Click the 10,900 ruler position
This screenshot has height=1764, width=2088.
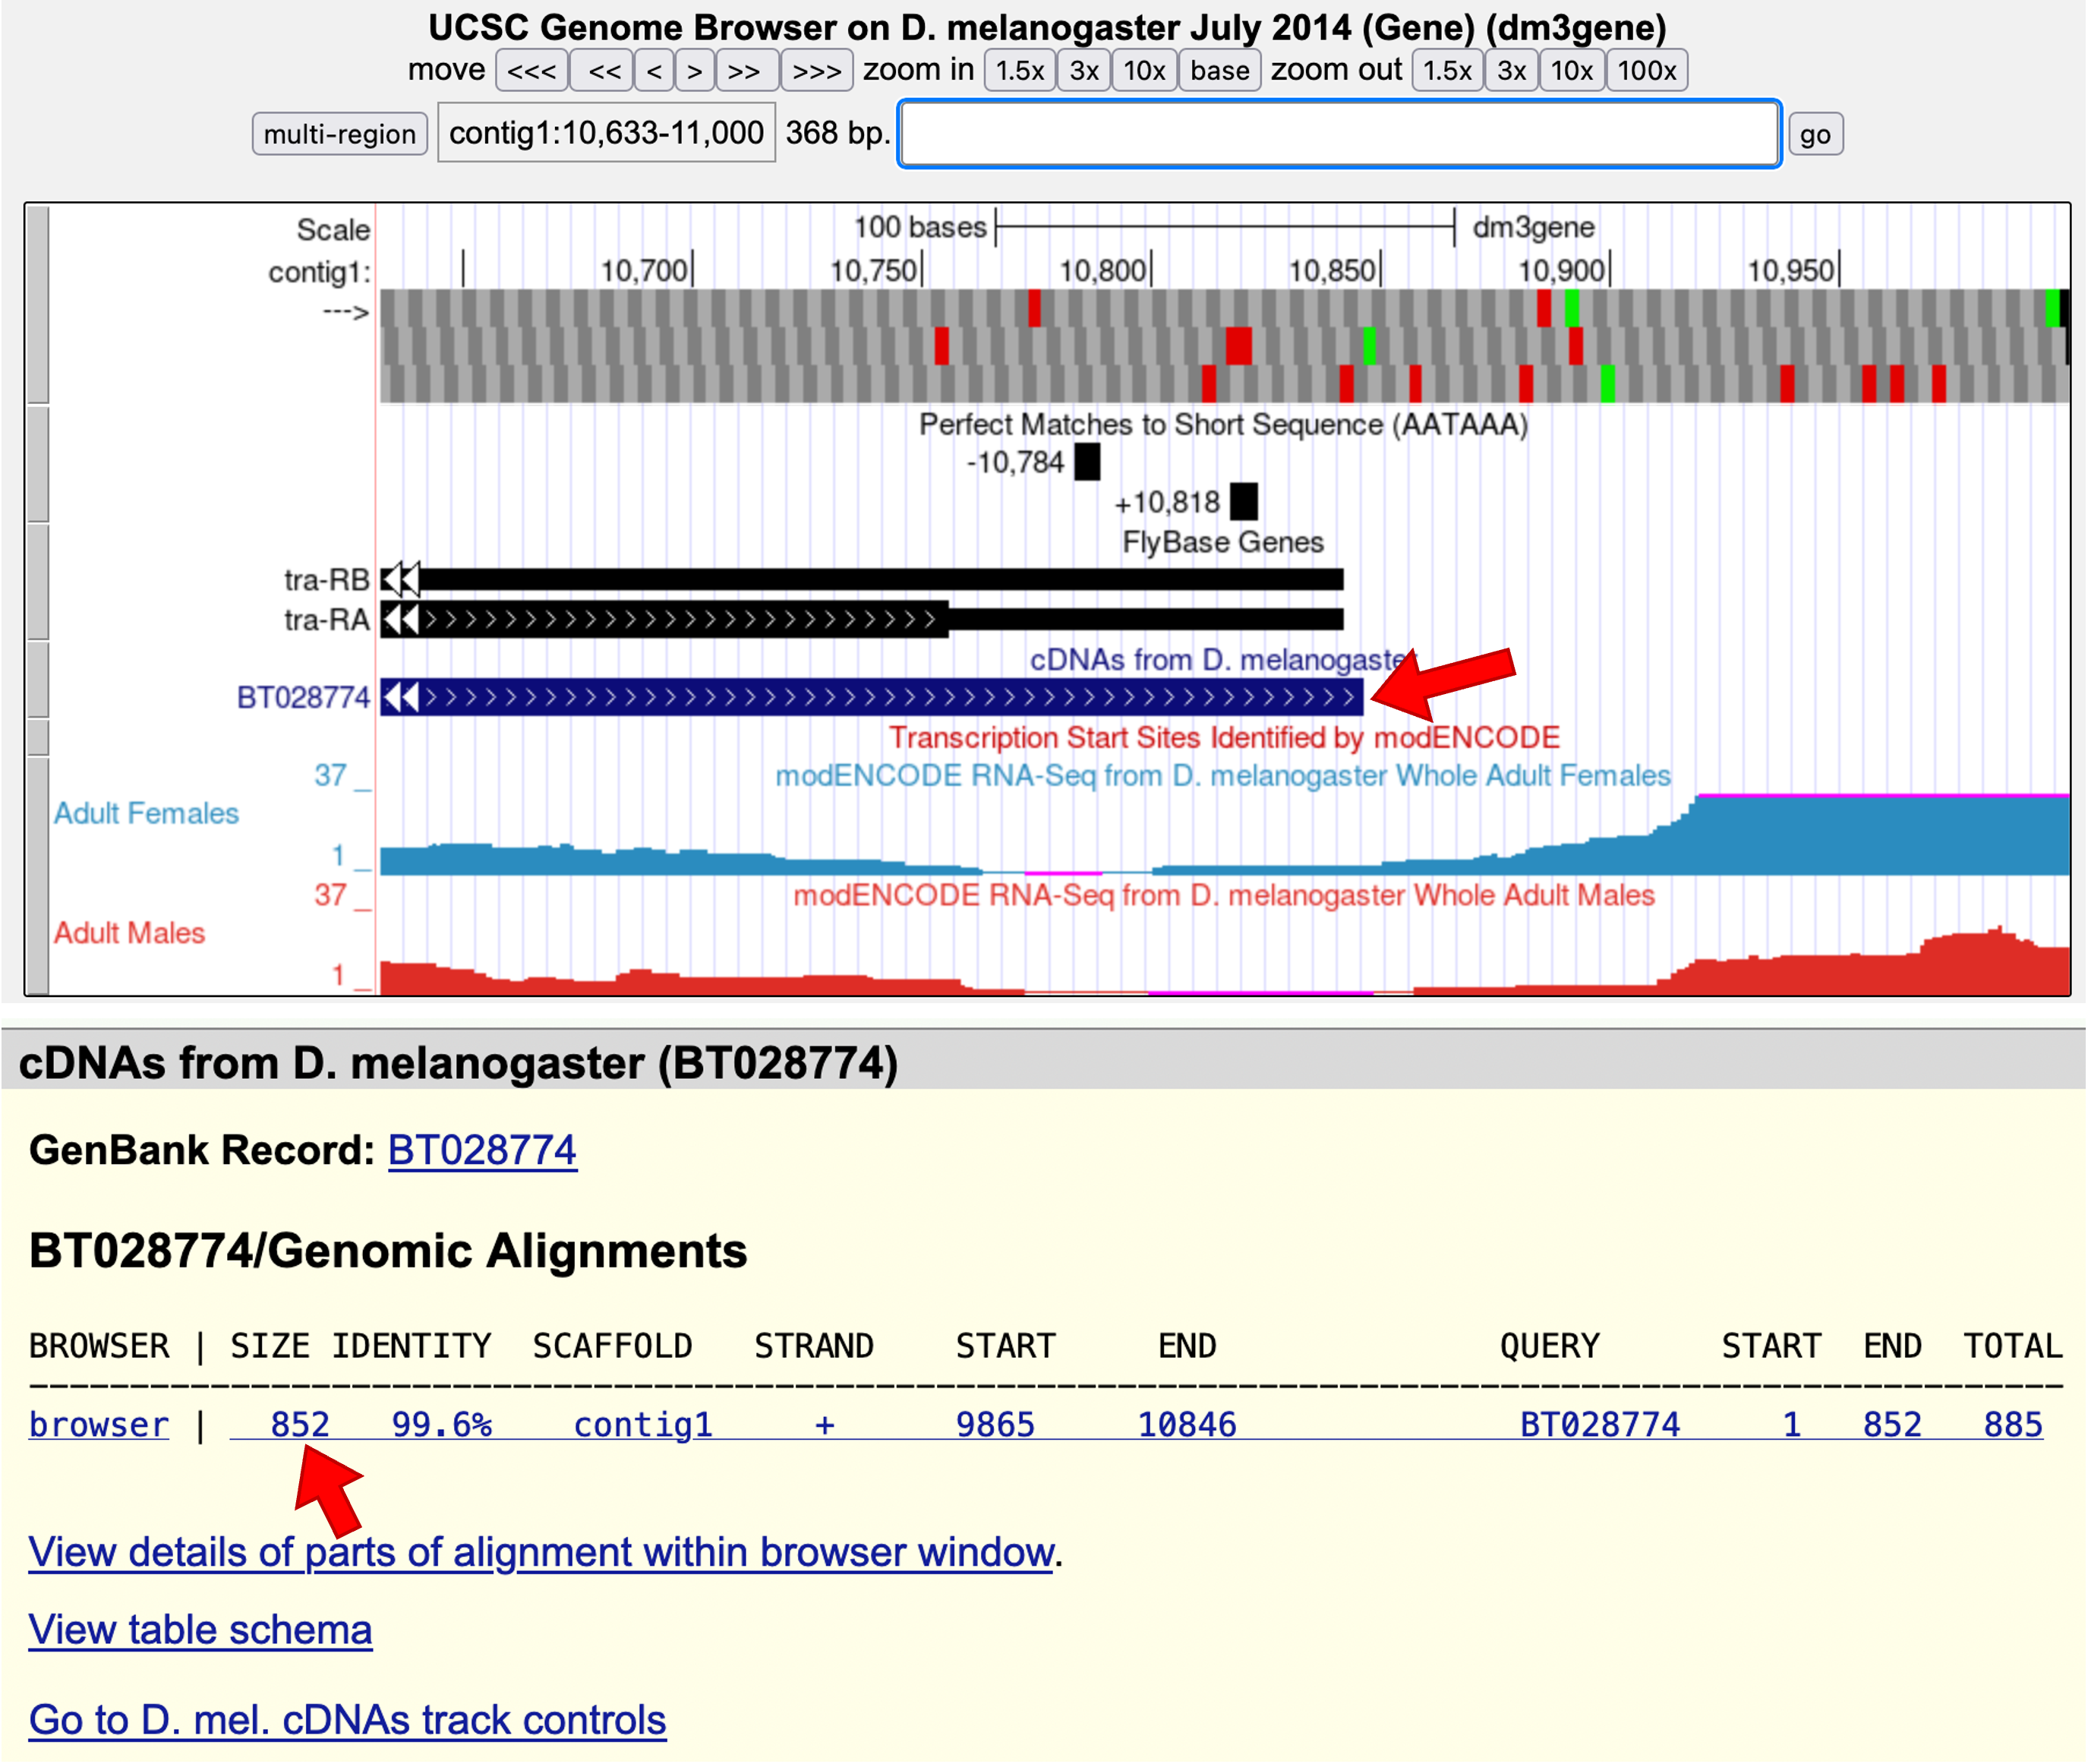tap(1561, 271)
